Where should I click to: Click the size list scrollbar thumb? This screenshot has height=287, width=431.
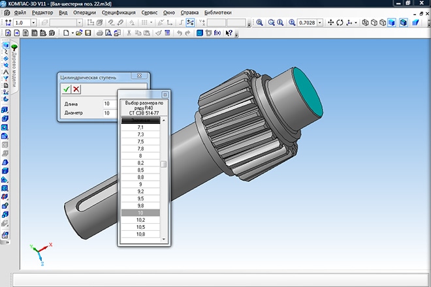(163, 164)
